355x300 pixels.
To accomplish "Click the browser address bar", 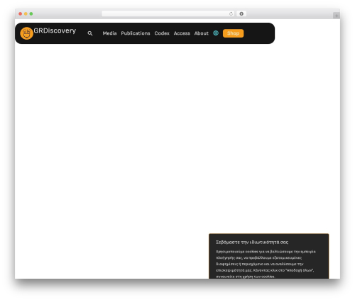I will point(168,13).
